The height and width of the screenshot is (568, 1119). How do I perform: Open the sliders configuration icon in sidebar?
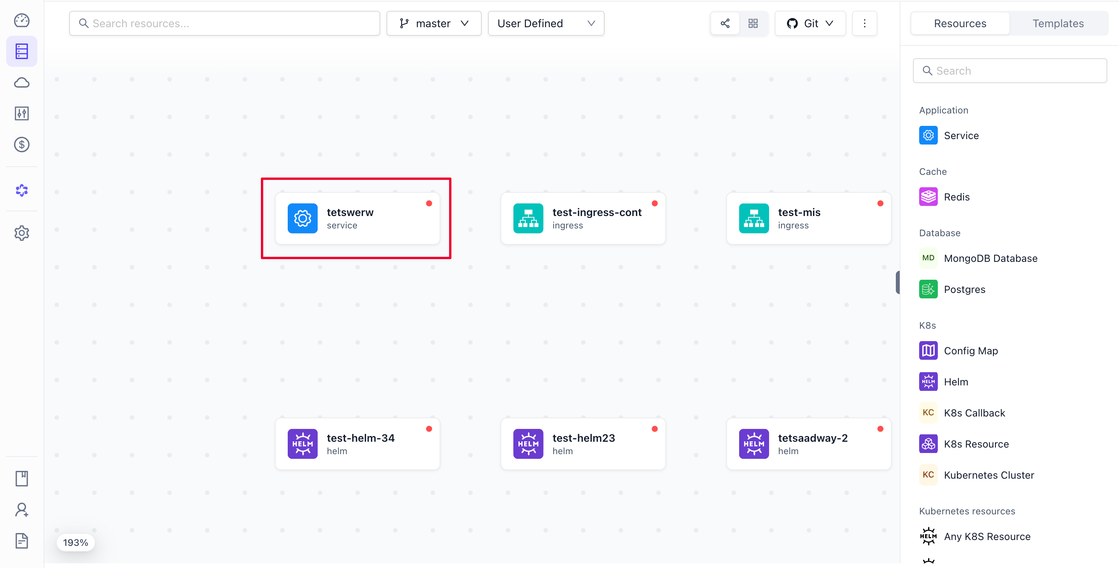click(21, 113)
